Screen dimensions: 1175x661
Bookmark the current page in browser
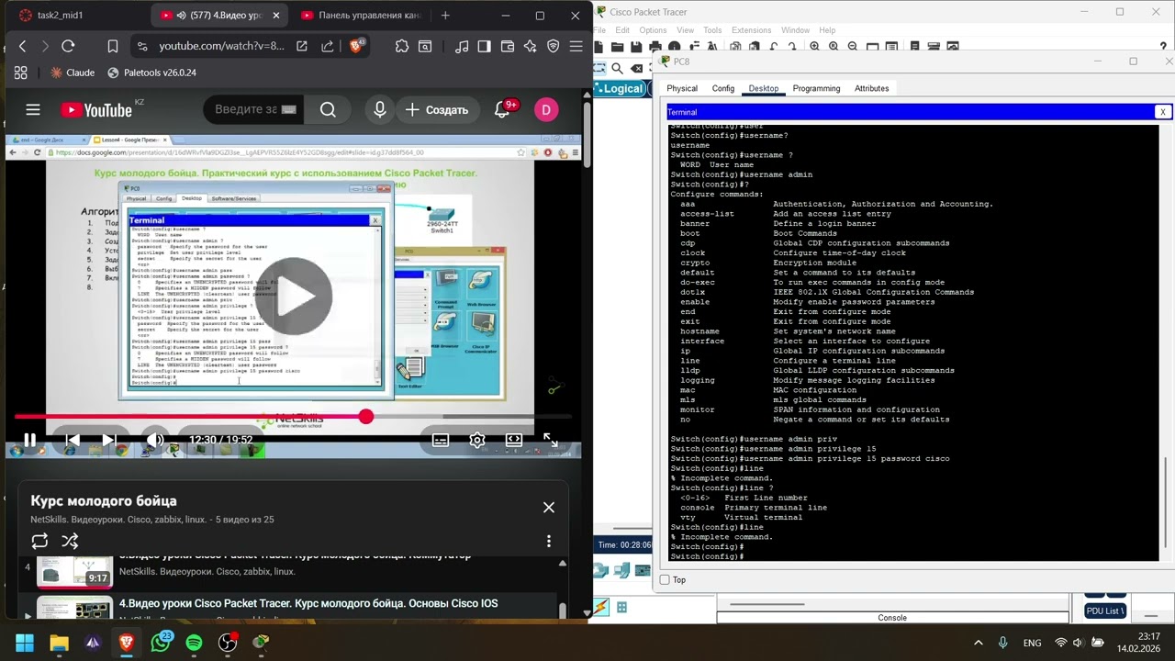coord(112,46)
